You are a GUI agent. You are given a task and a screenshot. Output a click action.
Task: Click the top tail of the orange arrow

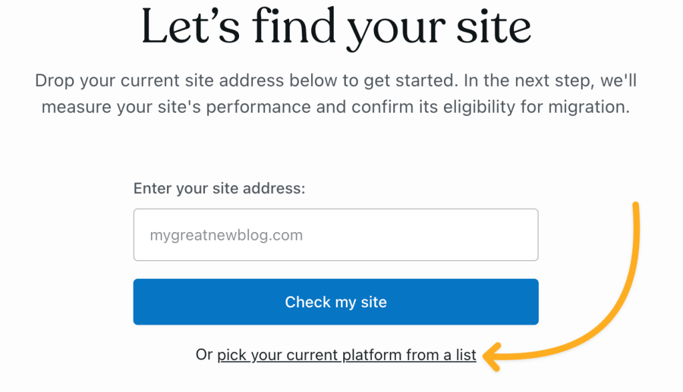coord(636,208)
